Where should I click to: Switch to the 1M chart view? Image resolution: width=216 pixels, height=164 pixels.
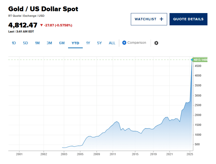tap(37, 43)
